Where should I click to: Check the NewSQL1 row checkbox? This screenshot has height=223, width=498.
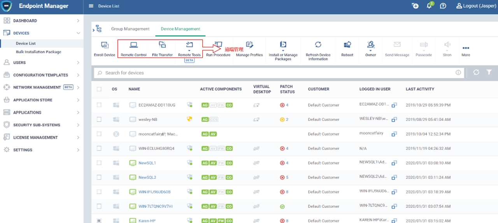click(99, 163)
